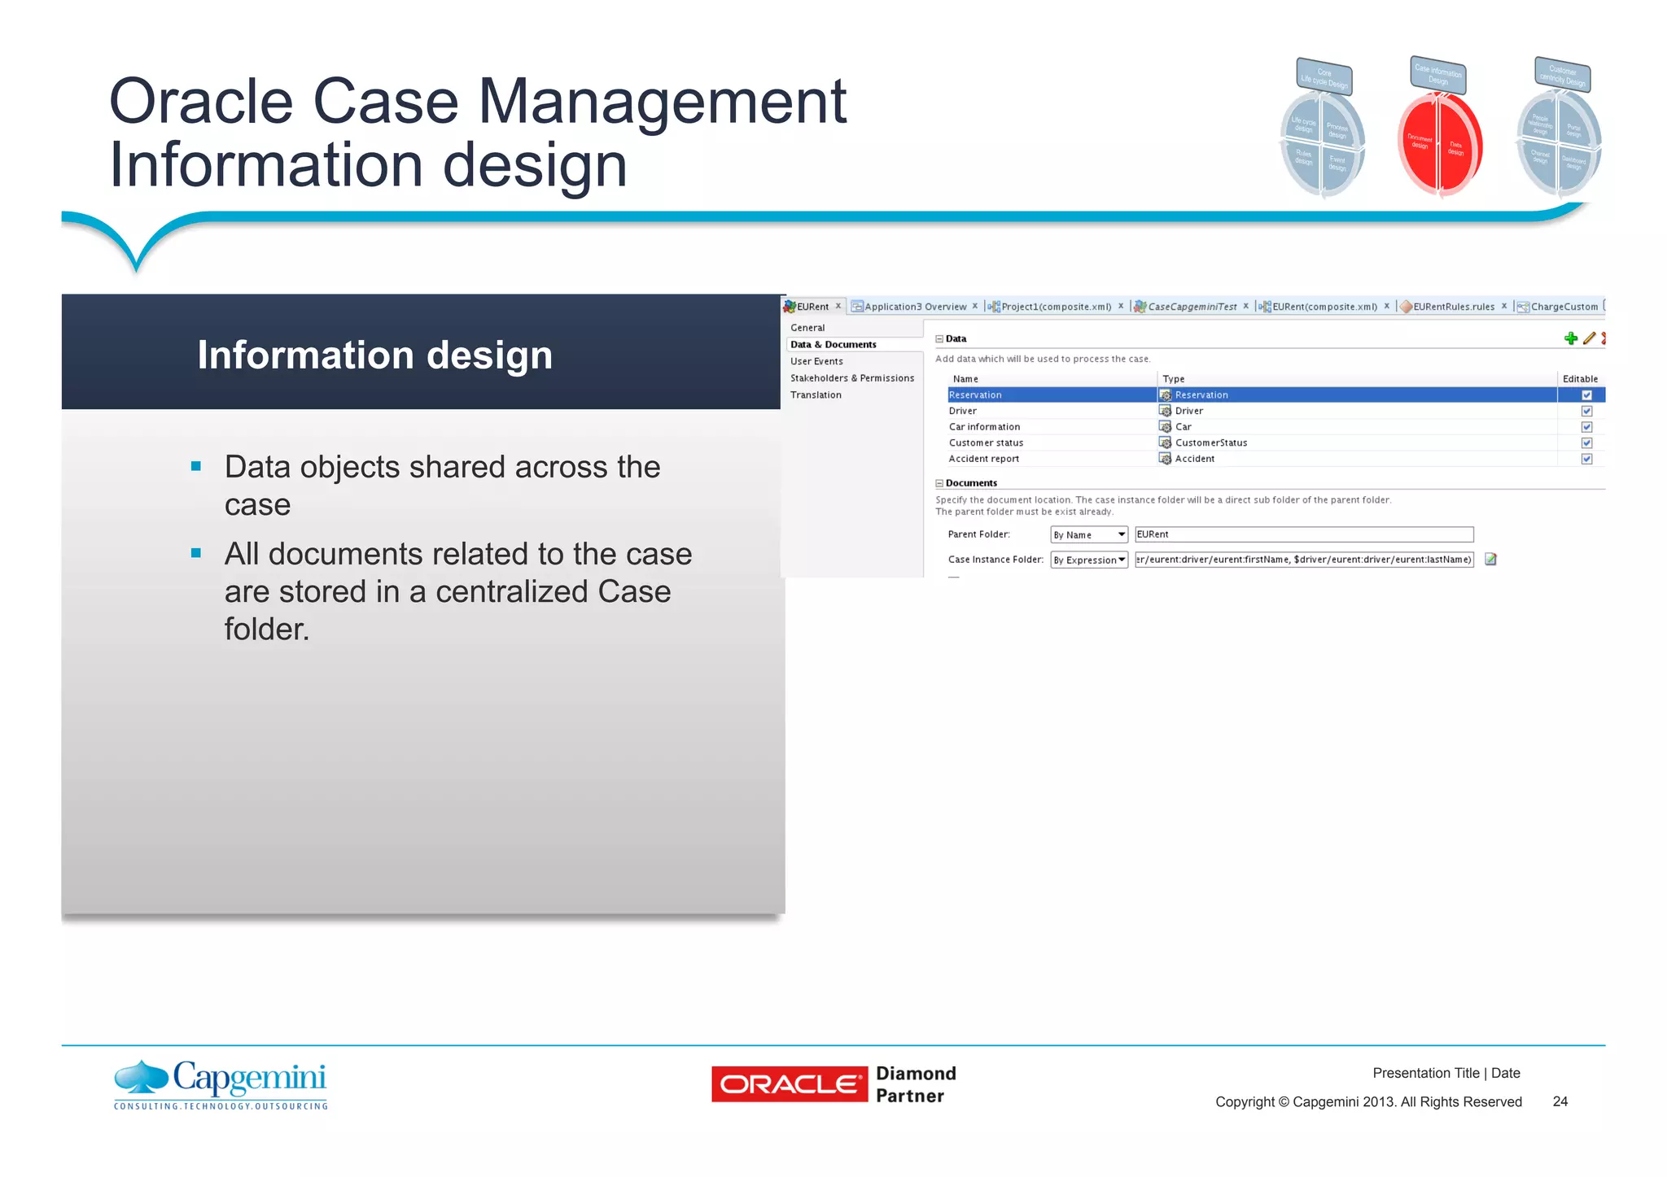Select the Reservation name row
The image size is (1667, 1177).
click(x=1052, y=395)
